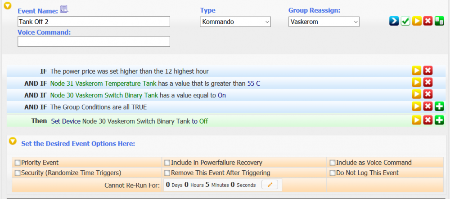
Task: Click the Voice Command input field
Action: [94, 41]
